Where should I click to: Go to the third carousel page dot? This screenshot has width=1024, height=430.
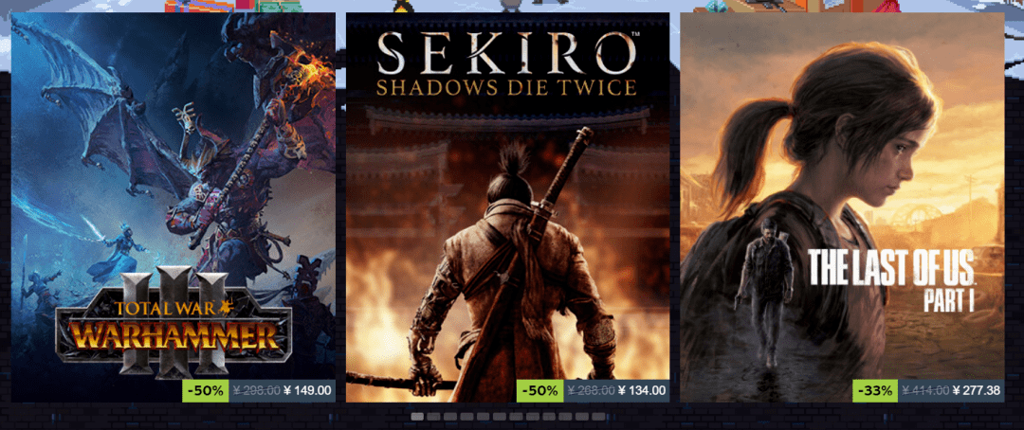(x=450, y=417)
